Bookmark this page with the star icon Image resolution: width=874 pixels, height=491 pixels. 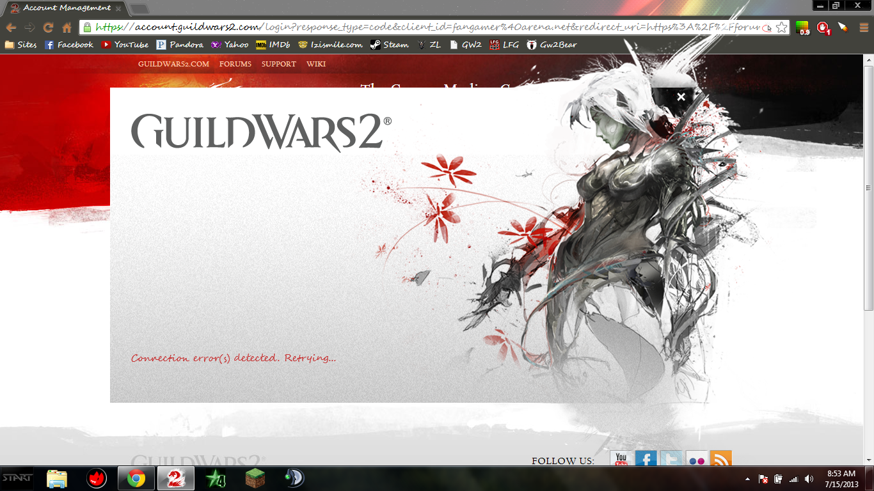coord(781,27)
